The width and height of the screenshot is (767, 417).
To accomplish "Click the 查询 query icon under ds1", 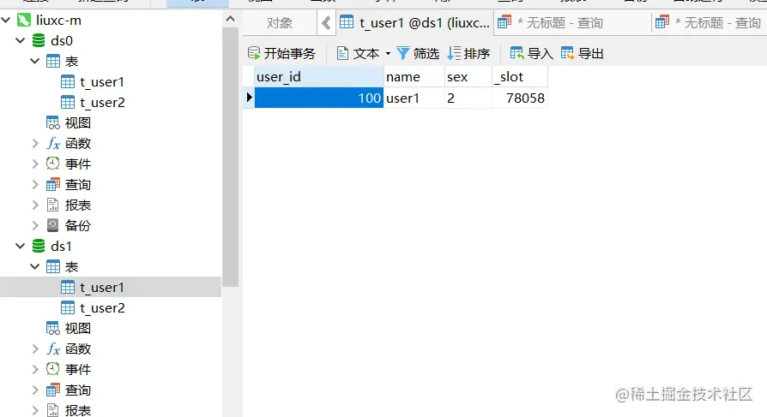I will (53, 390).
